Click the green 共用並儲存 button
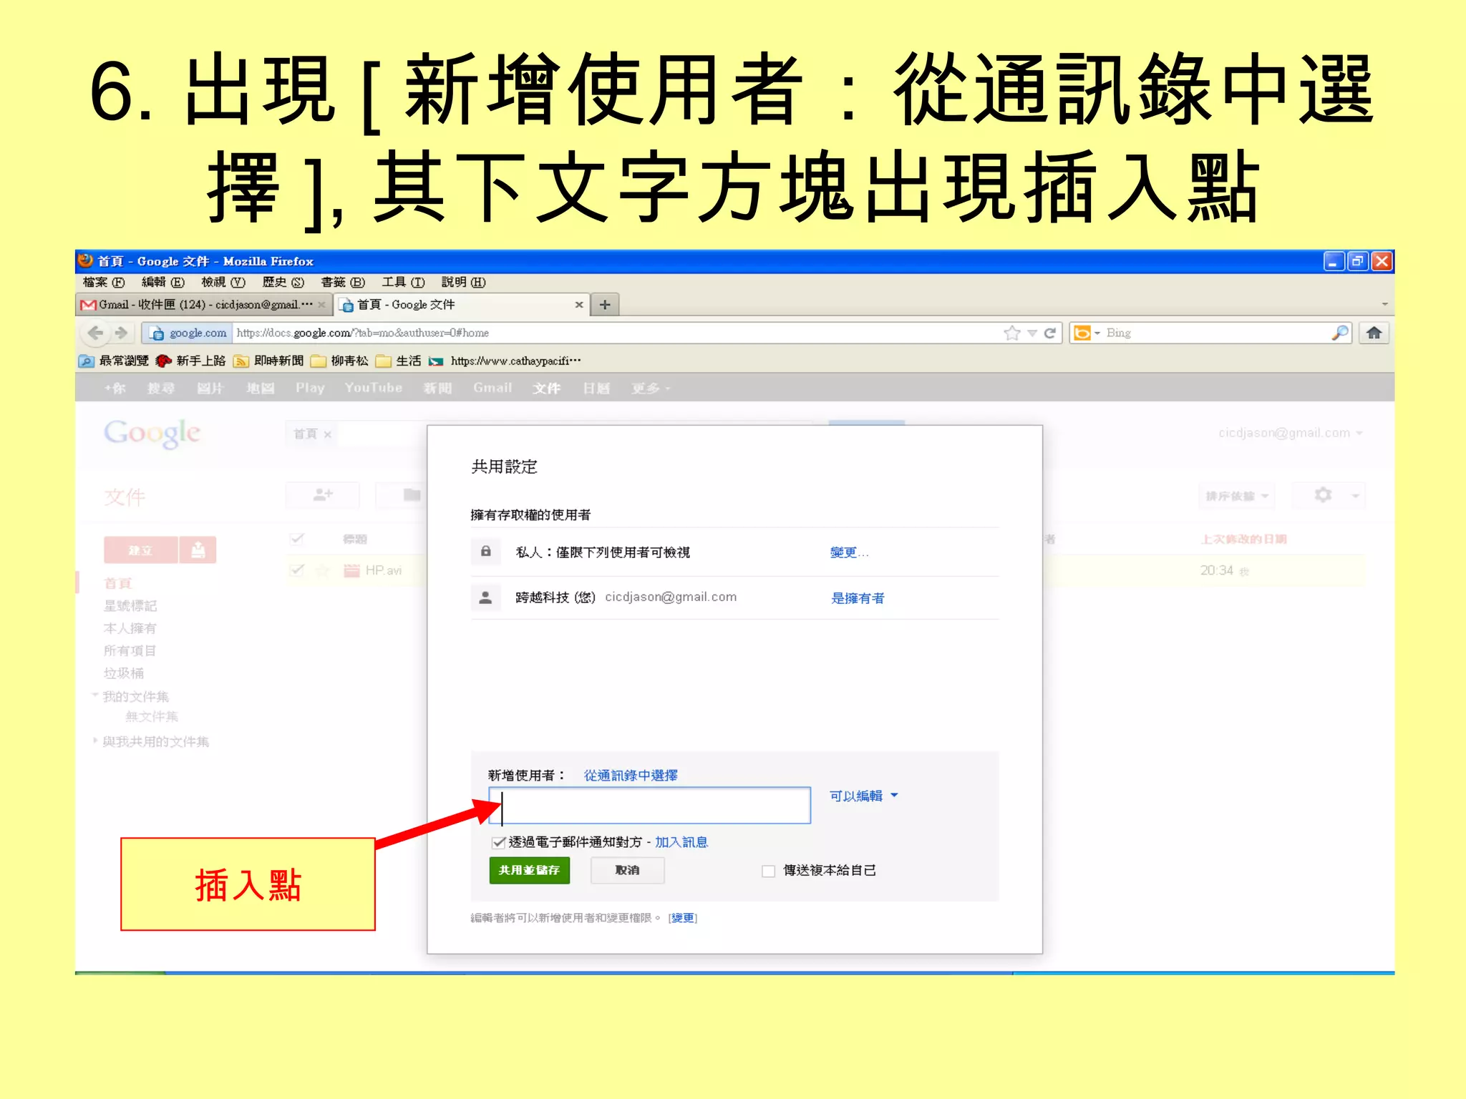 click(530, 870)
